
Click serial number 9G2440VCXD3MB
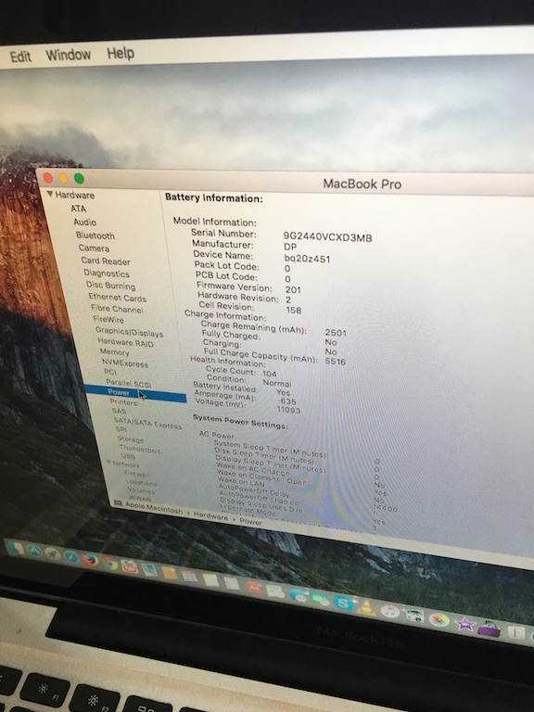point(327,237)
